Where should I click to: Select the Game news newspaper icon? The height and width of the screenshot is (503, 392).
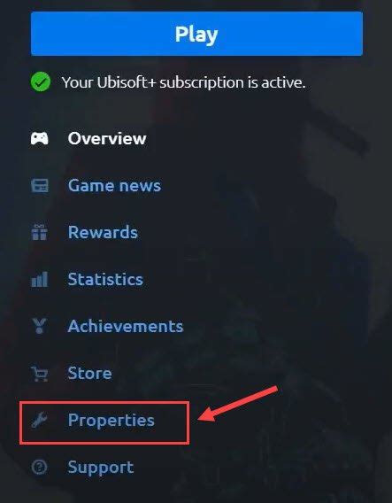coord(40,185)
